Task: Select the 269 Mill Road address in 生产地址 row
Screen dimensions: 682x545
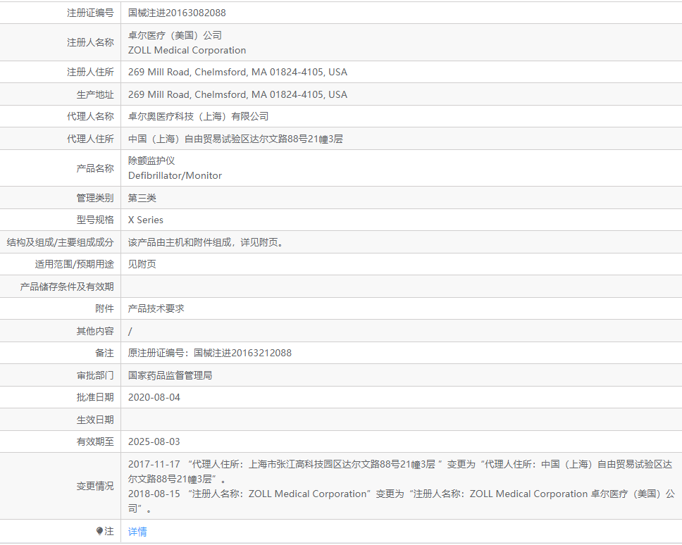Action: tap(237, 95)
